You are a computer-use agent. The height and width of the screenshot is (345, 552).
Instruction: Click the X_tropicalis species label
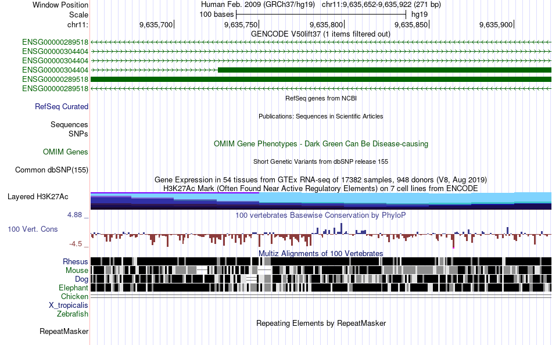coord(69,306)
